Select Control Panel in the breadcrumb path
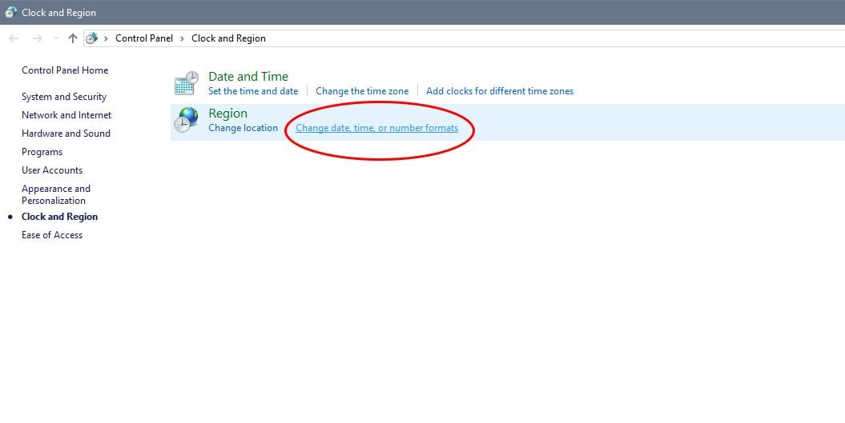This screenshot has height=423, width=845. (143, 38)
